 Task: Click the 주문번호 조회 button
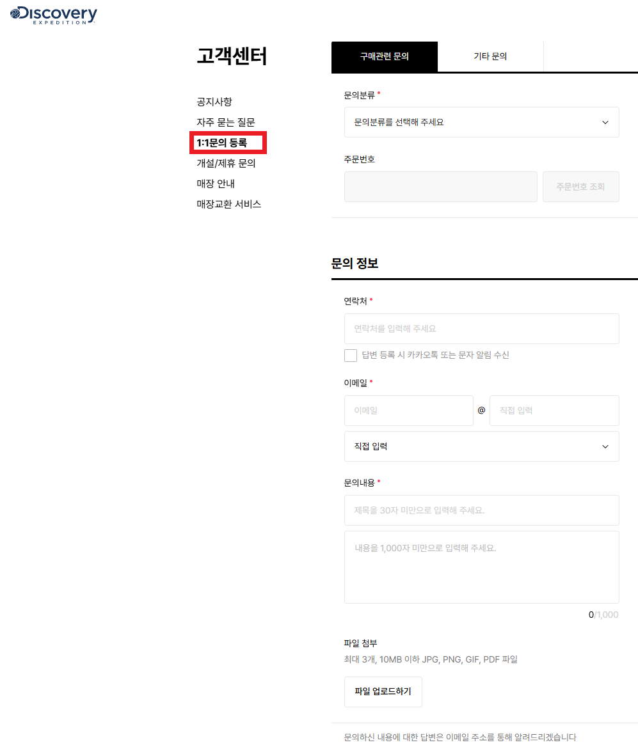pos(580,187)
